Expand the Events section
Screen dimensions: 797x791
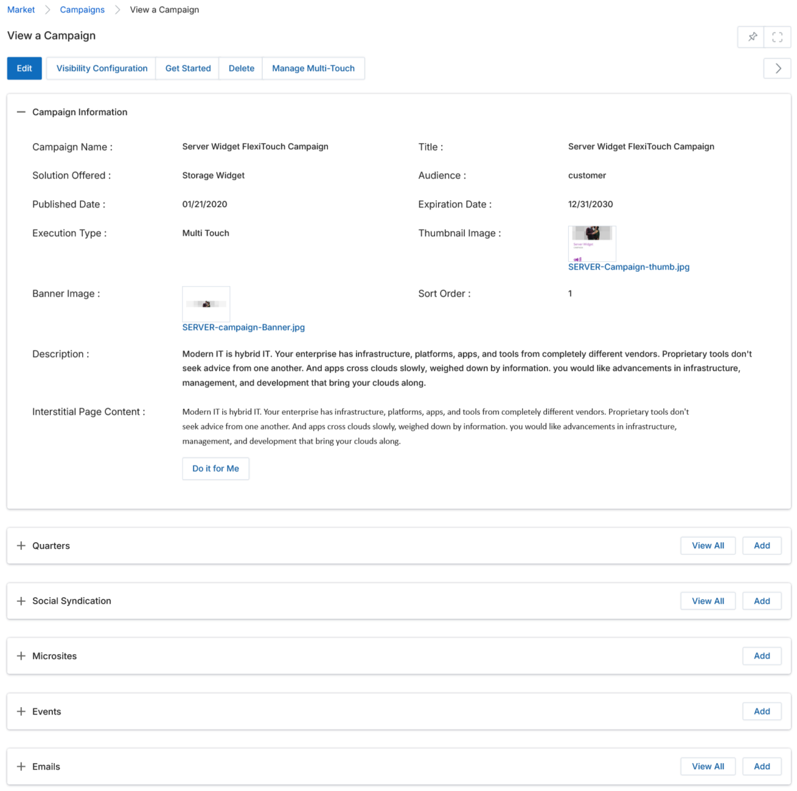coord(21,711)
